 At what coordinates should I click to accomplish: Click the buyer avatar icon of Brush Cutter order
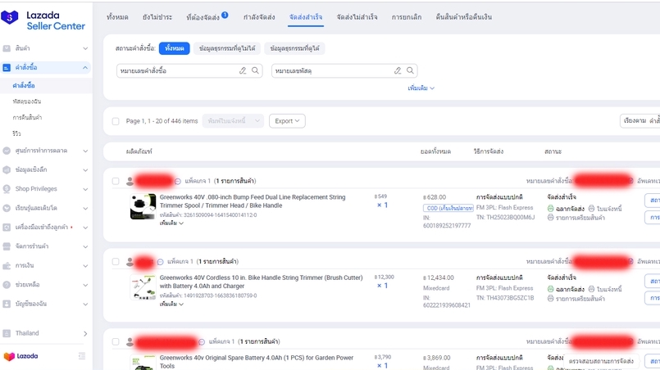[x=130, y=262]
